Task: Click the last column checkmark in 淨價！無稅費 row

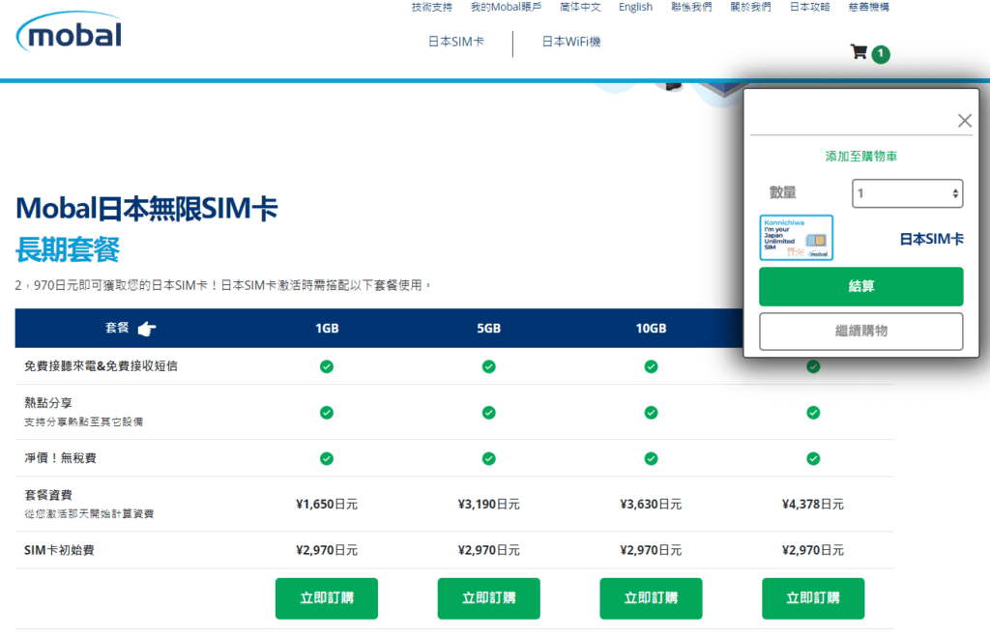Action: 813,459
